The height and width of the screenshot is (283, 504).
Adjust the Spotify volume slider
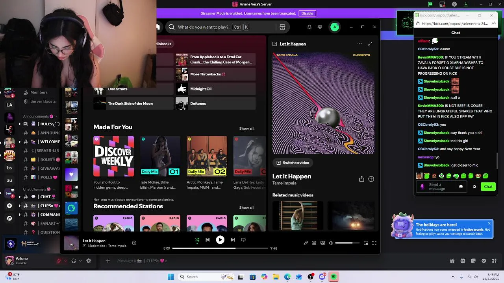click(x=347, y=243)
